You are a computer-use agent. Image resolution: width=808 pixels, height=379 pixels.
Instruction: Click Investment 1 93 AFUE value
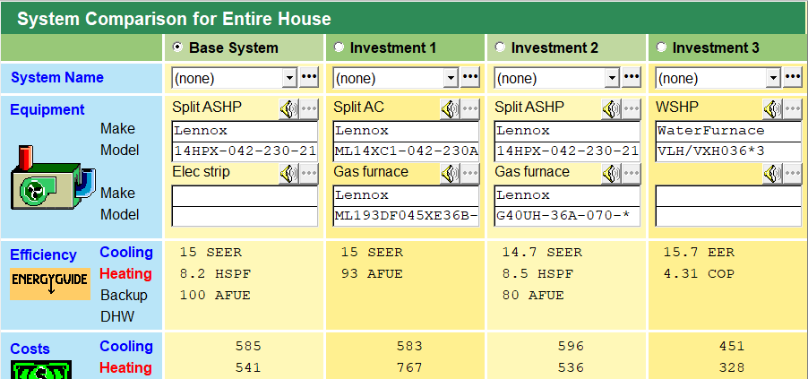coord(372,274)
